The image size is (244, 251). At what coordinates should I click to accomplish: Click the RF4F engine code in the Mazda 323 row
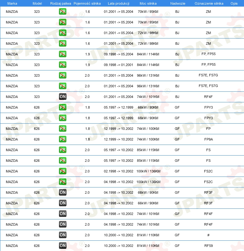pos(208,97)
